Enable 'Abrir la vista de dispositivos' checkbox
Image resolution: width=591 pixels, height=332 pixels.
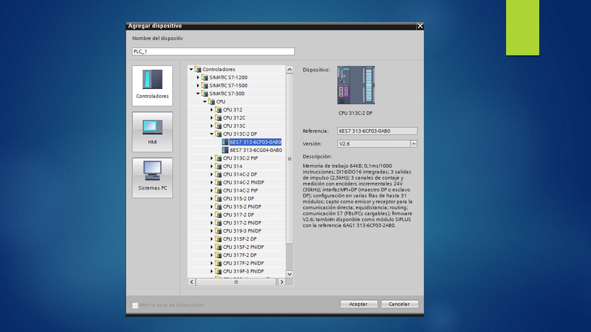tap(135, 305)
